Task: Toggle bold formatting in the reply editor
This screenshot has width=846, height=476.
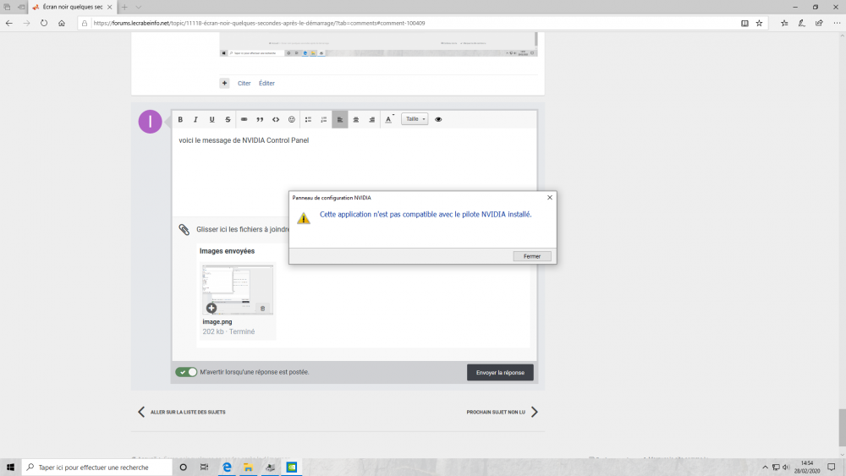Action: pos(180,119)
